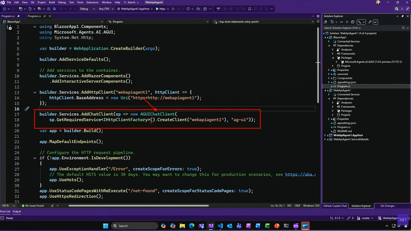The image size is (411, 231).
Task: Click the green Start debugging play icon
Action: coord(157,9)
